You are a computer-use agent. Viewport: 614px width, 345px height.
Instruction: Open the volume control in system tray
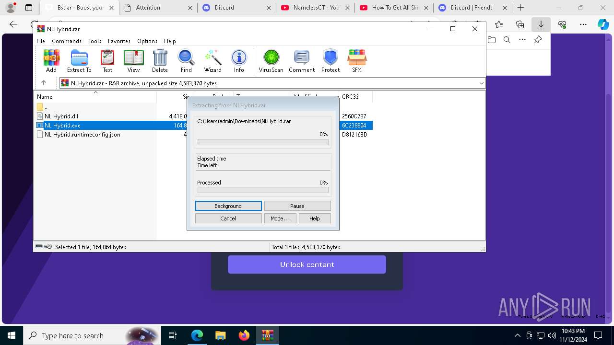tap(552, 335)
